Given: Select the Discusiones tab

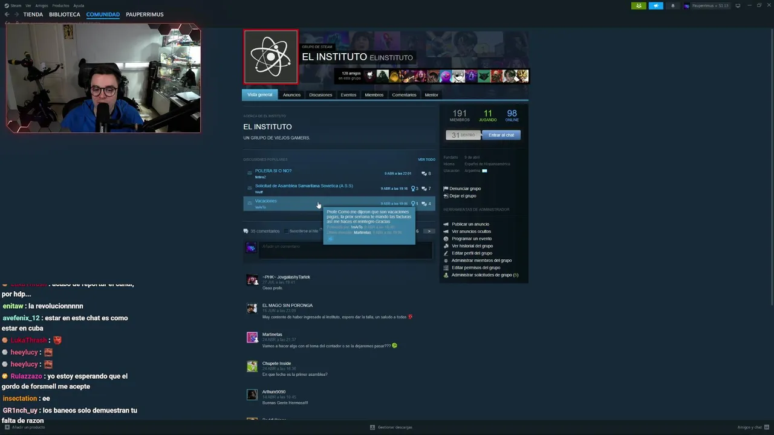Looking at the screenshot, I should click(320, 95).
